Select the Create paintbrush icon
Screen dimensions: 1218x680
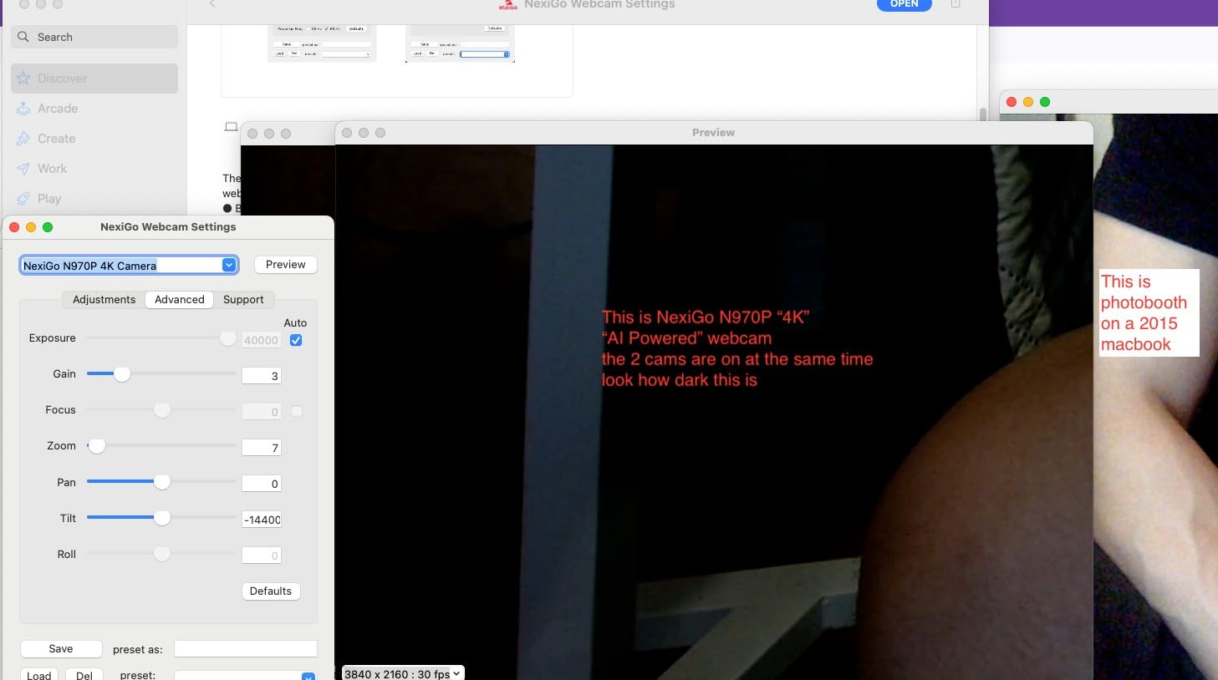(x=23, y=139)
